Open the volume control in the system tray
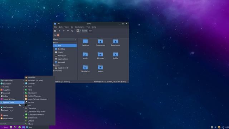Viewport: 229px width, 129px height. pos(215,127)
